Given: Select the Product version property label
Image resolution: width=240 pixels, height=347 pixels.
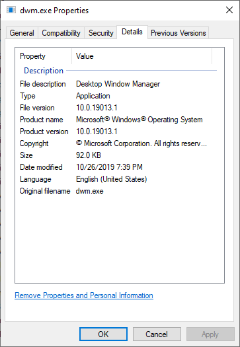Looking at the screenshot, I should click(x=44, y=132).
